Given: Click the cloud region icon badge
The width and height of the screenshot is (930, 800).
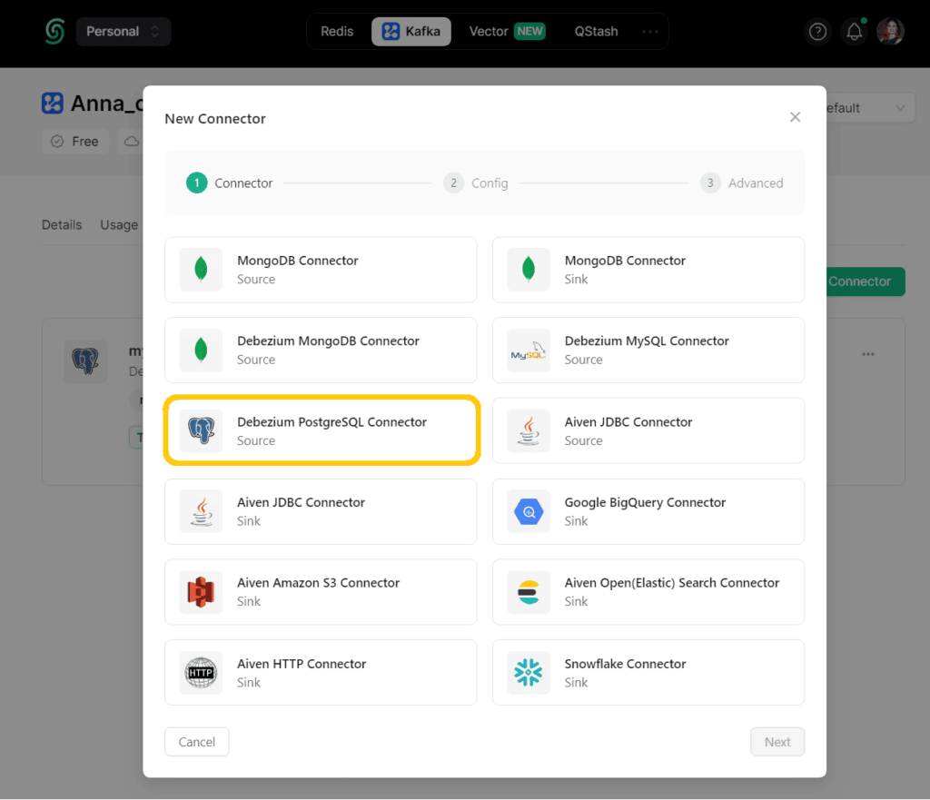Looking at the screenshot, I should [x=131, y=141].
